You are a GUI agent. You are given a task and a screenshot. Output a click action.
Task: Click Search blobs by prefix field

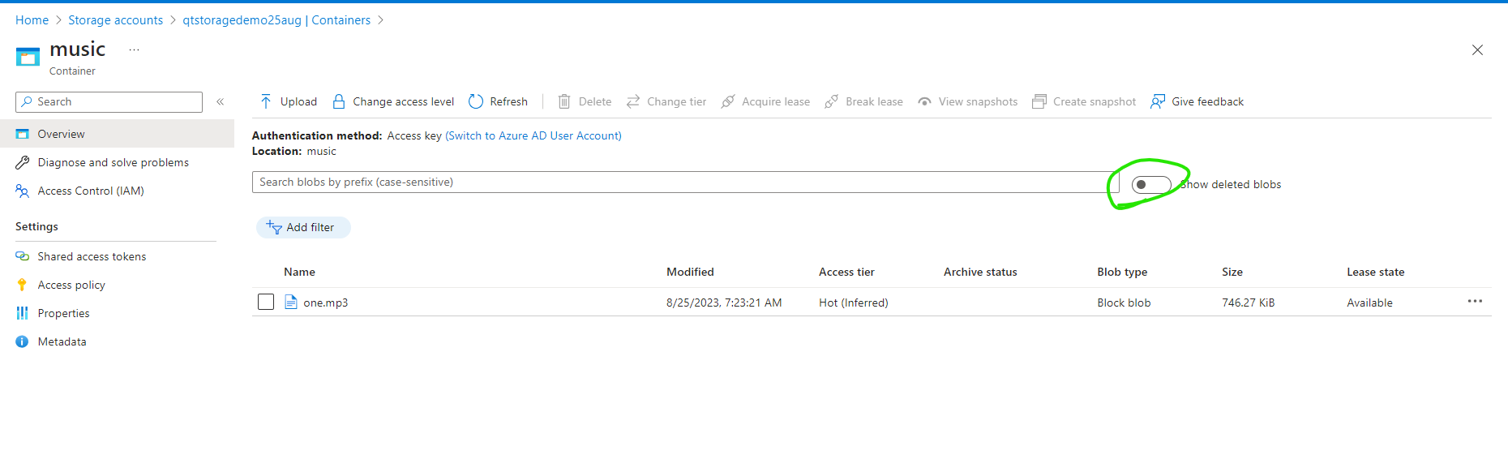pyautogui.click(x=685, y=182)
